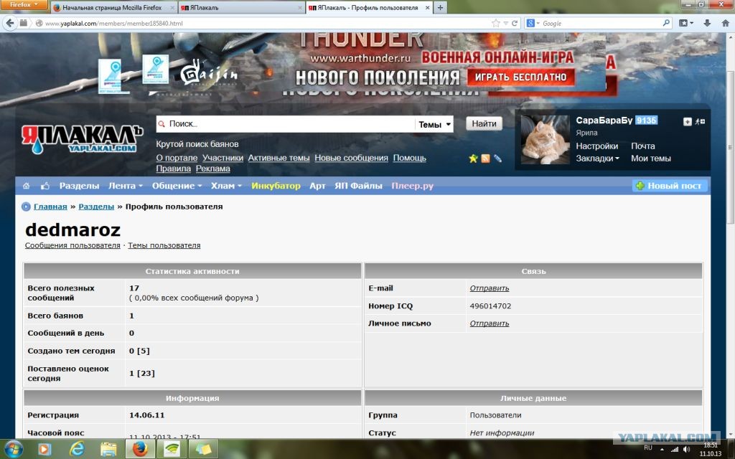Image resolution: width=735 pixels, height=459 pixels.
Task: Open a new tab with plus button
Action: [x=440, y=7]
